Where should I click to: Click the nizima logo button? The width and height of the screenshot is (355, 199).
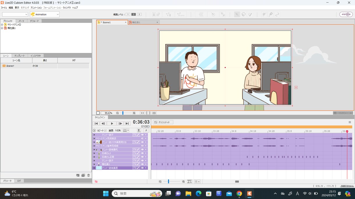click(346, 14)
